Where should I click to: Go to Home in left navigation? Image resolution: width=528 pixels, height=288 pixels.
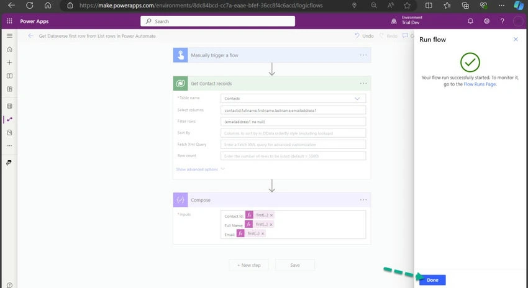pos(9,50)
